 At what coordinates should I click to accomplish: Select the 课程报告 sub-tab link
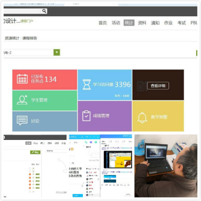(x=30, y=38)
